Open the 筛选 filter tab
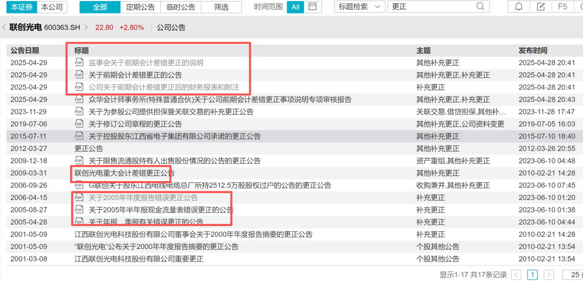Screen dimensions: 583x283 221,6
